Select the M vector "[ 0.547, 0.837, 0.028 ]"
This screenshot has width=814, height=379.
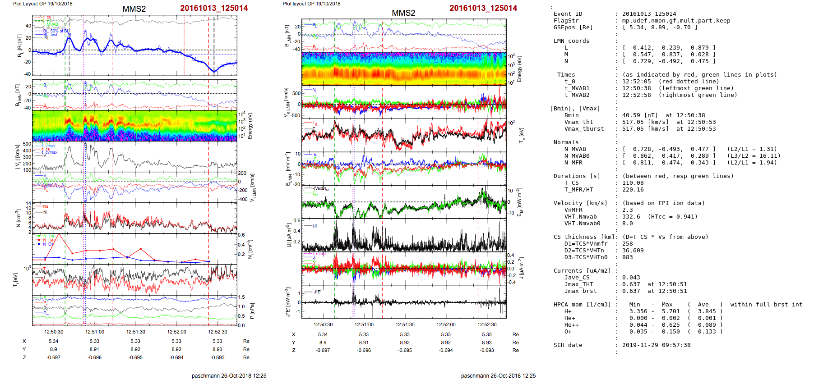click(x=669, y=55)
